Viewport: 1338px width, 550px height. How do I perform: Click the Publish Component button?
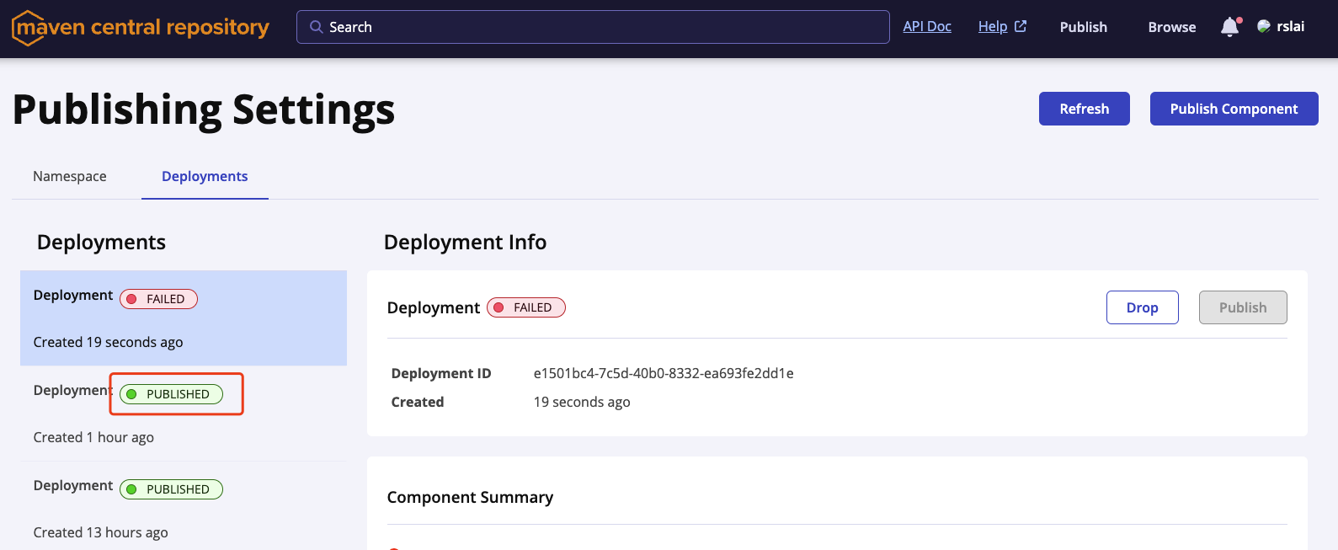1234,109
